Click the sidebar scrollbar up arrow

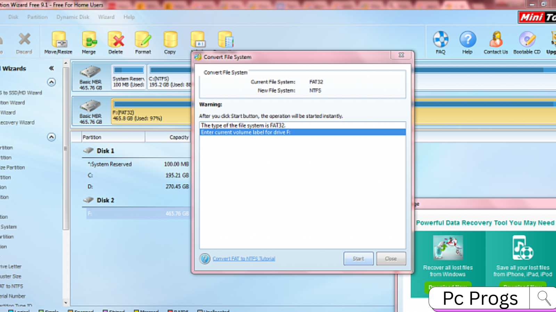point(66,63)
